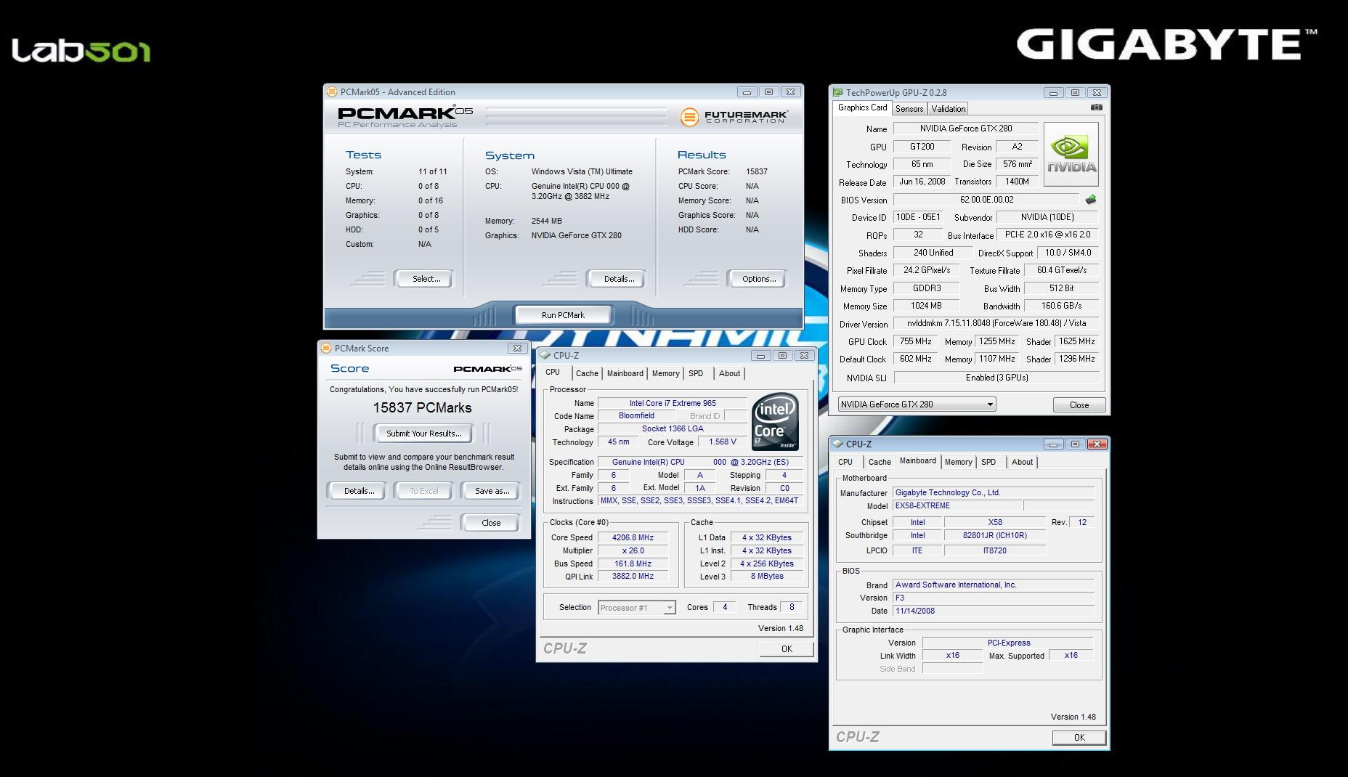Open the GPU selection dropdown in GPU-Z

click(x=917, y=404)
